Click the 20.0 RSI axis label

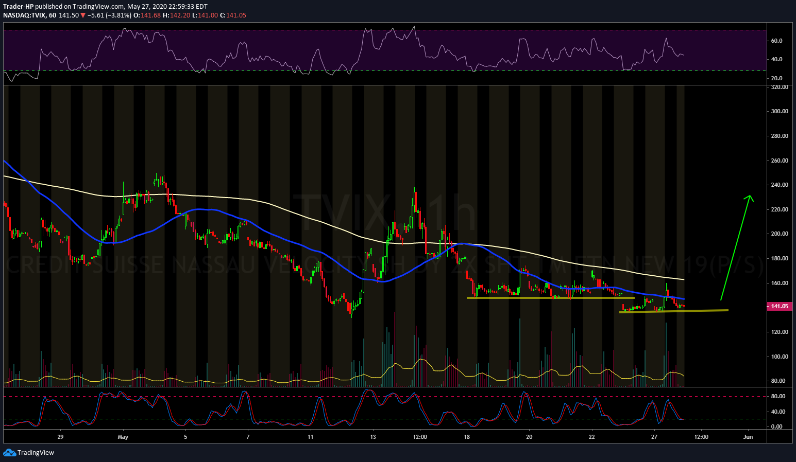(777, 78)
